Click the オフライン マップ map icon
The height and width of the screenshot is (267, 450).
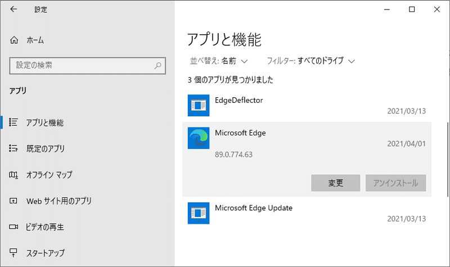tap(13, 175)
